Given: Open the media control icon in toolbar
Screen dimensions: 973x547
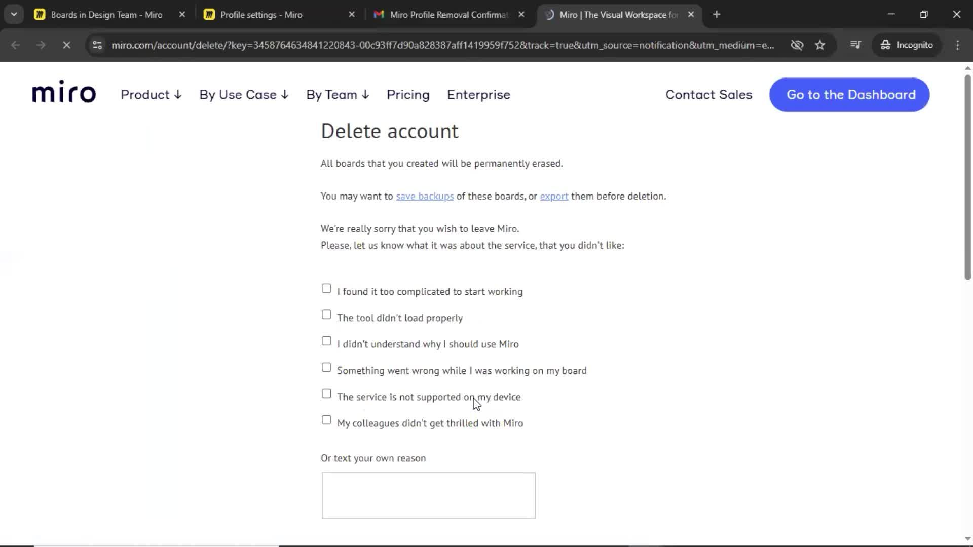Looking at the screenshot, I should click(855, 45).
